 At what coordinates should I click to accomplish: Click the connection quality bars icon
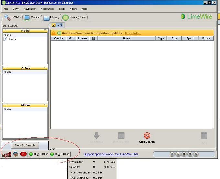6,154
